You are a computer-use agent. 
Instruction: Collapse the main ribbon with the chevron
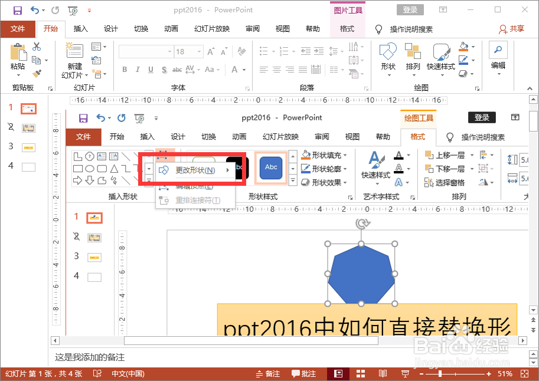pos(530,88)
